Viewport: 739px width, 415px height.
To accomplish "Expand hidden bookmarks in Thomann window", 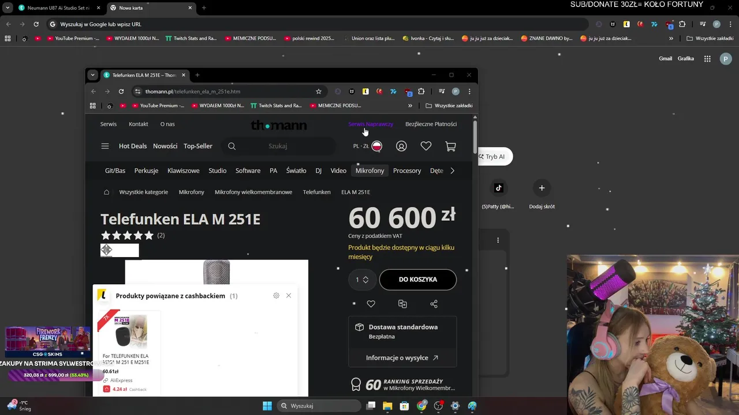I will pyautogui.click(x=410, y=106).
